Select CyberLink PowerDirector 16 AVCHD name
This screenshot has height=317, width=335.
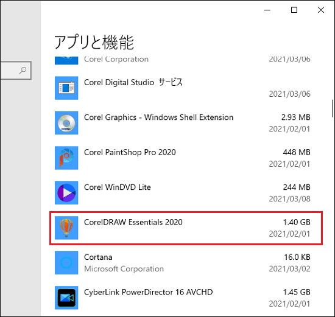point(148,292)
